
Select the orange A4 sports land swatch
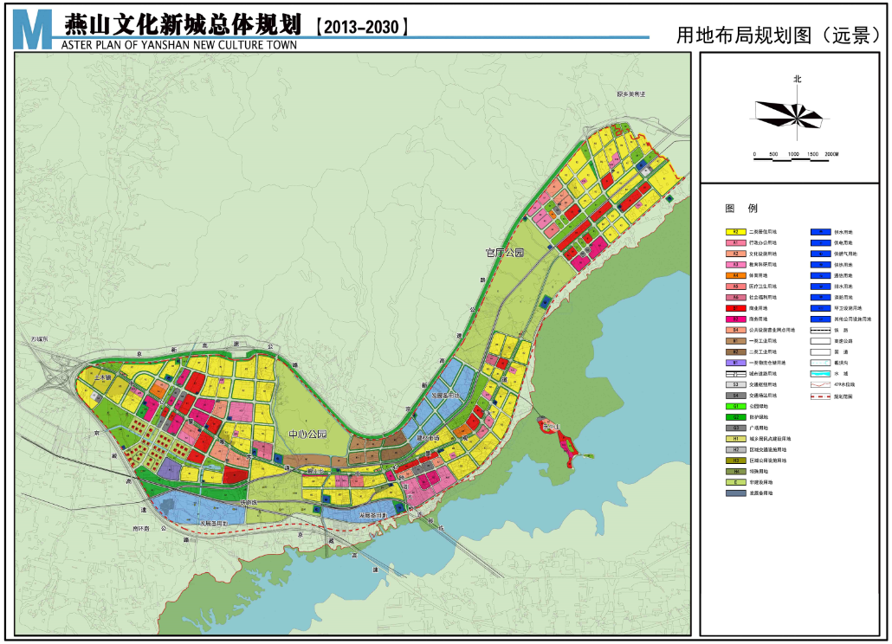(x=735, y=275)
